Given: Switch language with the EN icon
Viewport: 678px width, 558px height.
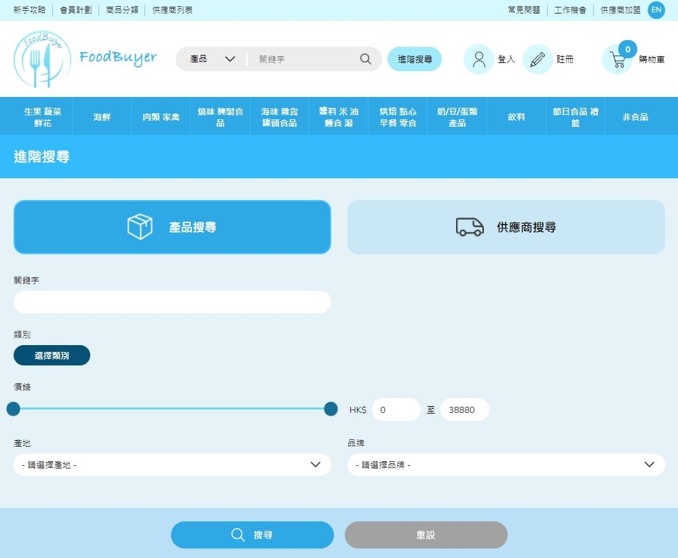Looking at the screenshot, I should tap(656, 9).
